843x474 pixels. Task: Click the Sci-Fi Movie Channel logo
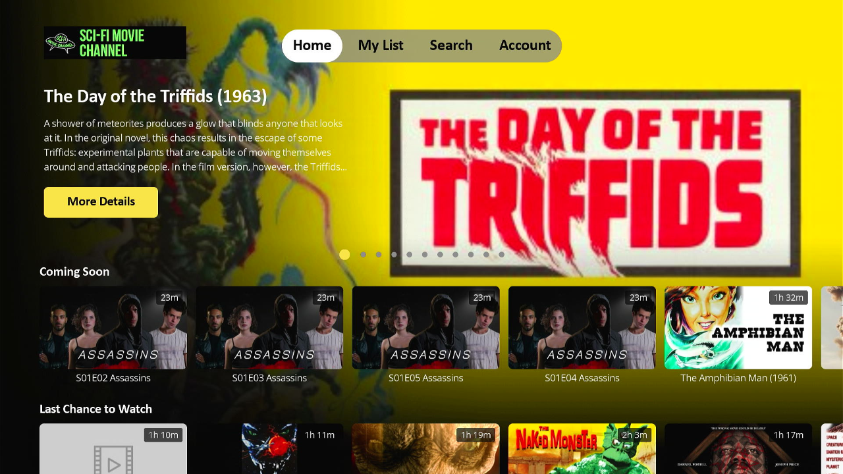click(x=115, y=43)
